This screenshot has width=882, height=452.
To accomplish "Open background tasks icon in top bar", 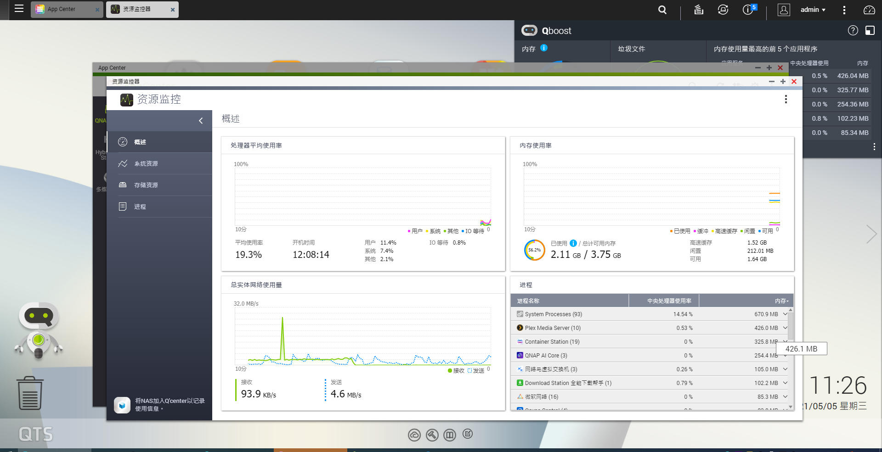I will coord(699,10).
